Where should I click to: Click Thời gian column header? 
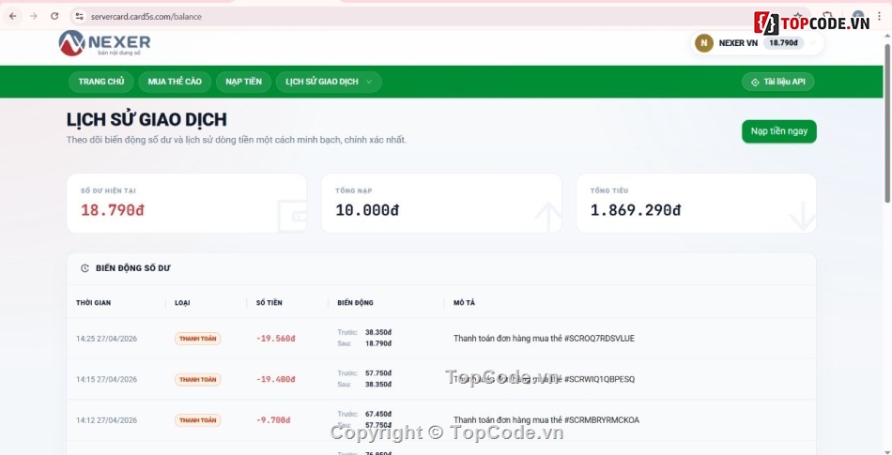pos(93,303)
